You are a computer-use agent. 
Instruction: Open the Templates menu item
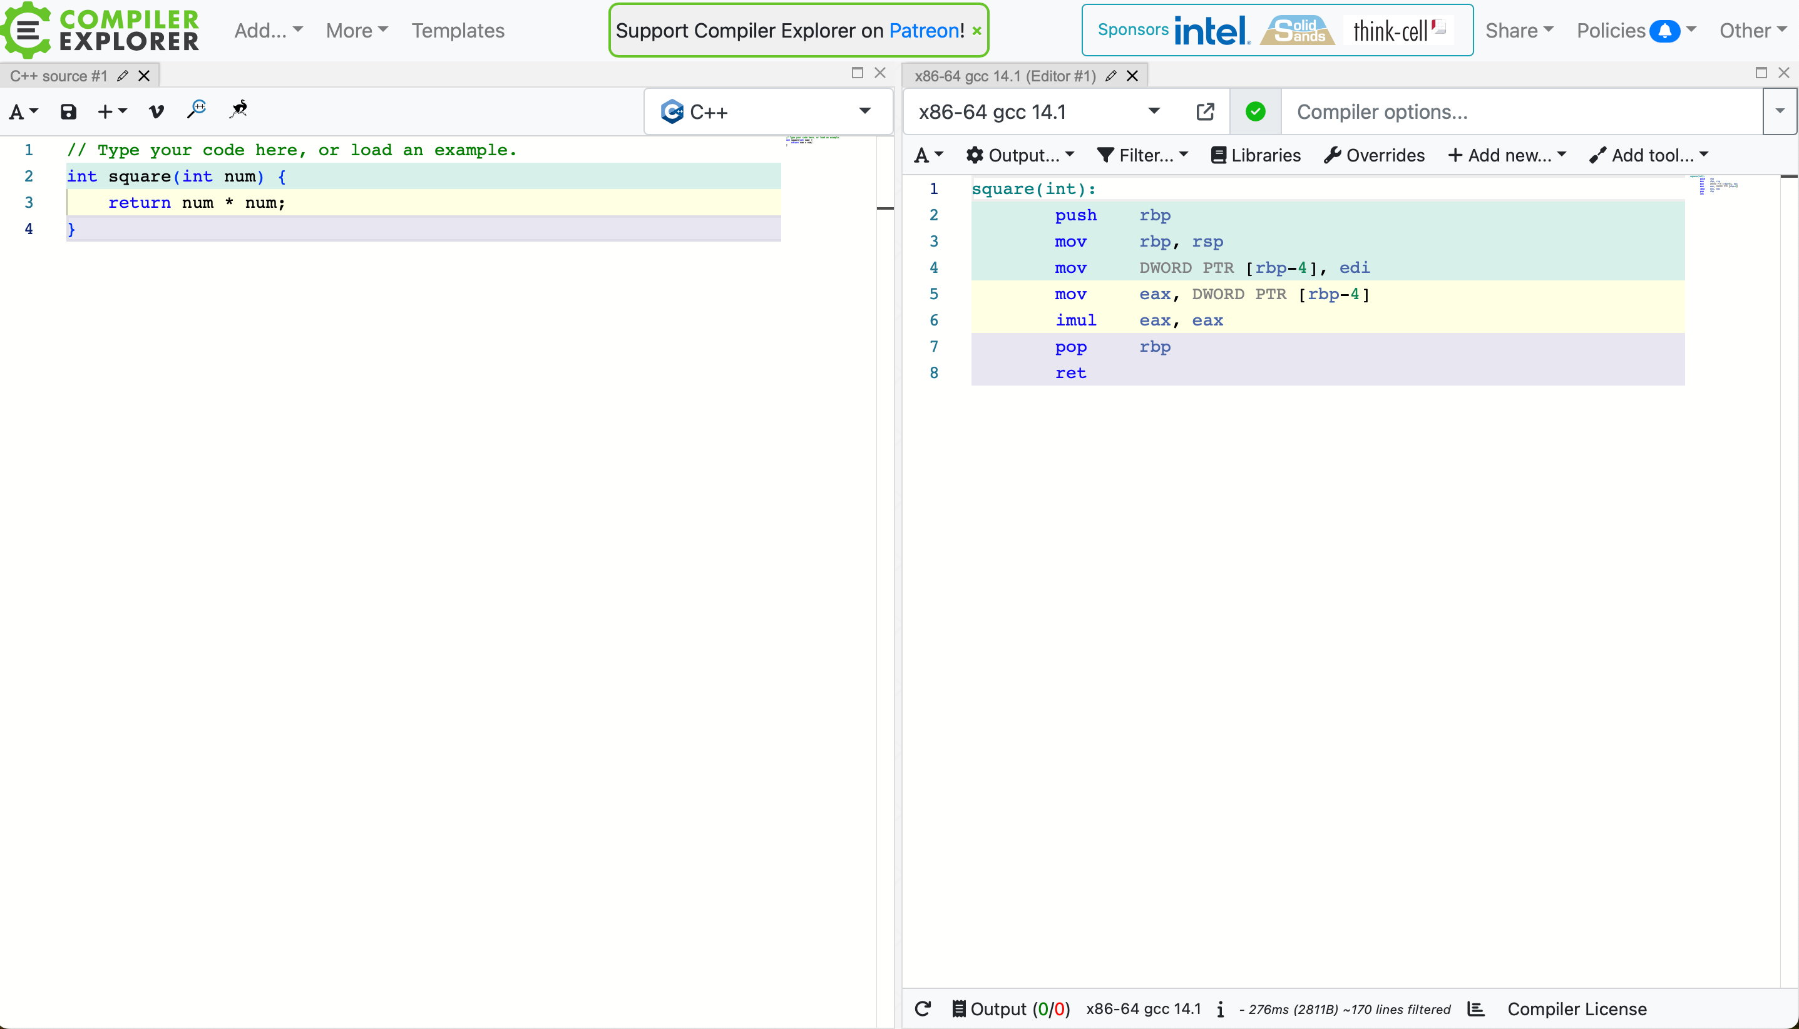pyautogui.click(x=458, y=31)
